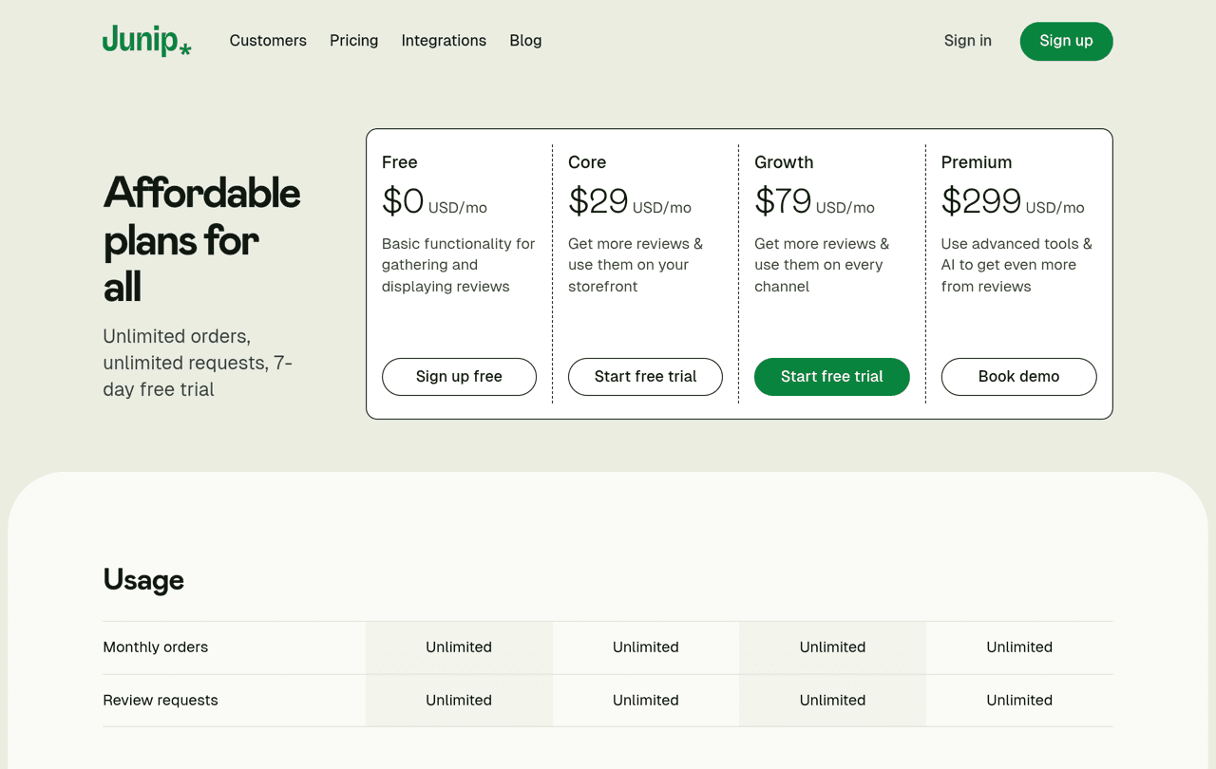Click Core plan's Review requests Unlimited cell
The height and width of the screenshot is (769, 1216).
(x=646, y=701)
